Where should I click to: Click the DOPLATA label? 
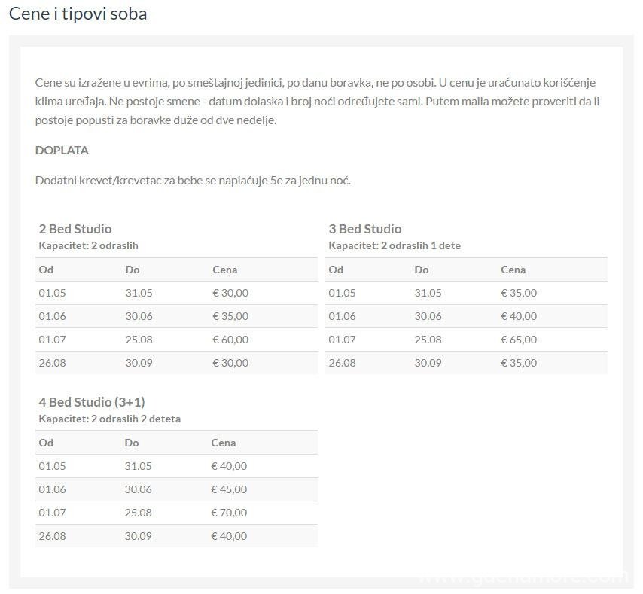tap(62, 150)
